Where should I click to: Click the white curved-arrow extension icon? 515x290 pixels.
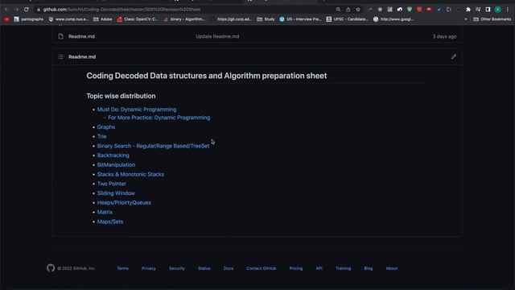400,10
